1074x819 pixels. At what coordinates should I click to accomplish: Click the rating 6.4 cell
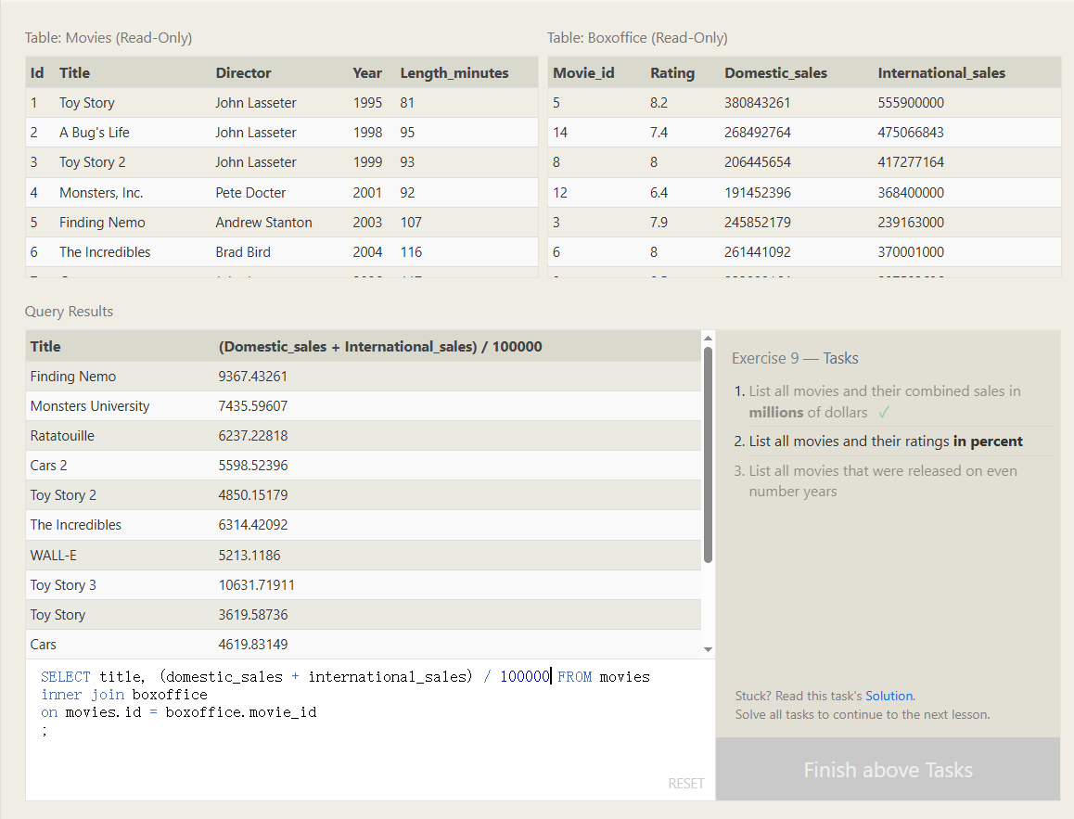(x=658, y=192)
